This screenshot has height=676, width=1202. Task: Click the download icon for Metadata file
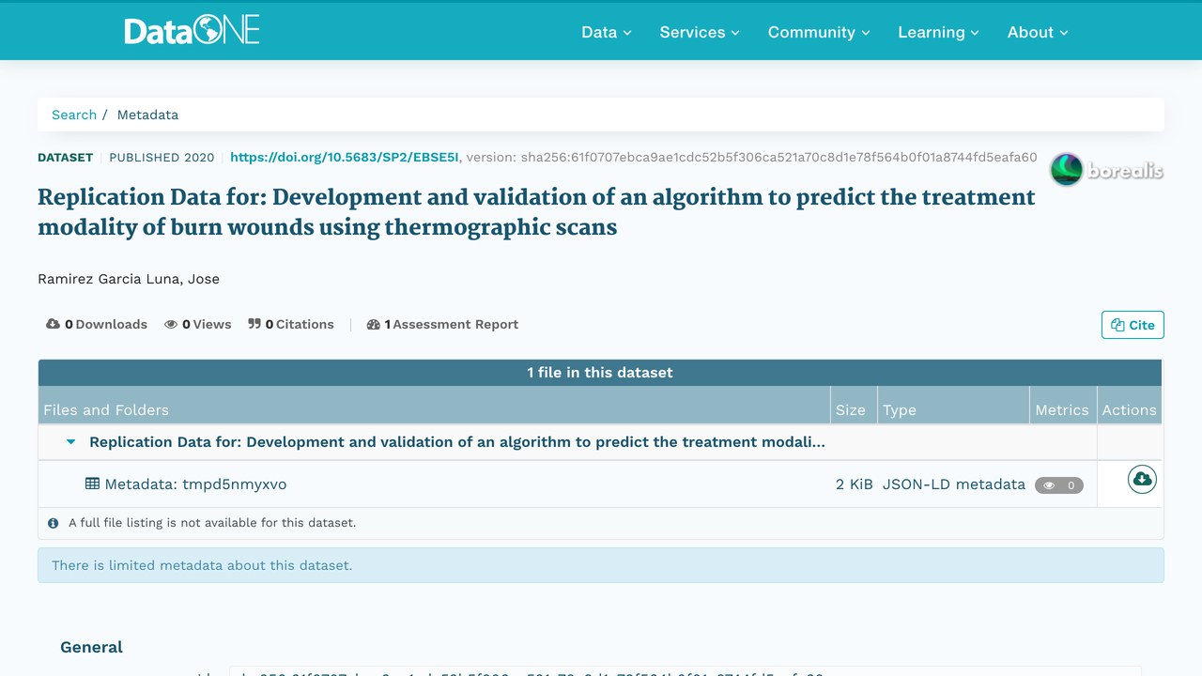point(1142,480)
